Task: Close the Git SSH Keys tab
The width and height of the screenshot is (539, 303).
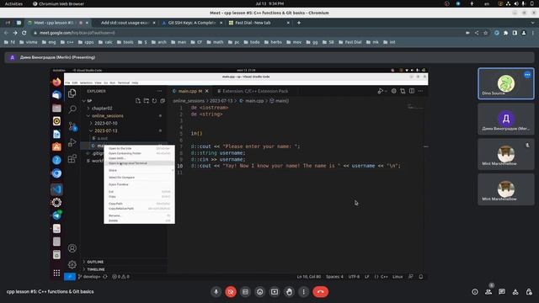Action: (221, 23)
